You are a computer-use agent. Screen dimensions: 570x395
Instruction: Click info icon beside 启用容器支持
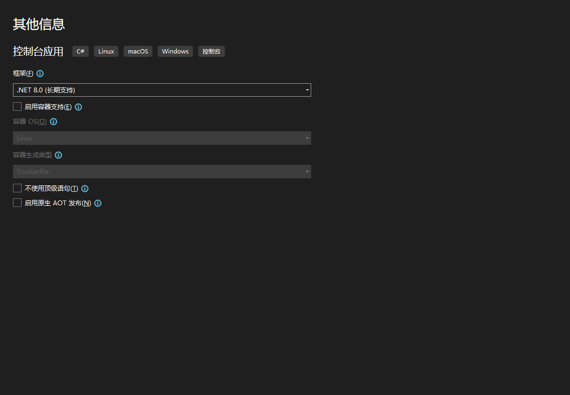78,107
